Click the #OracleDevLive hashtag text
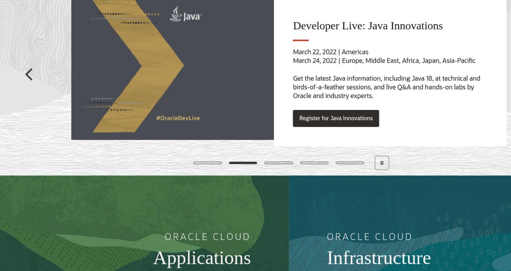 click(x=178, y=118)
